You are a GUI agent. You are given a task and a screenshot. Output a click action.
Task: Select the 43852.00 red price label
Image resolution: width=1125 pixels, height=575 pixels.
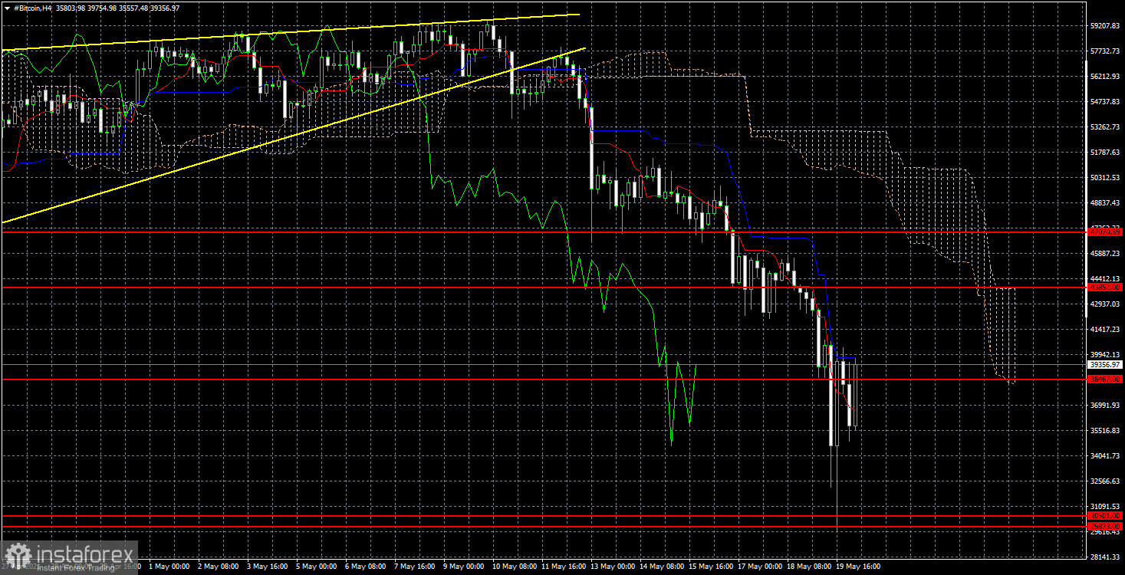coord(1105,287)
